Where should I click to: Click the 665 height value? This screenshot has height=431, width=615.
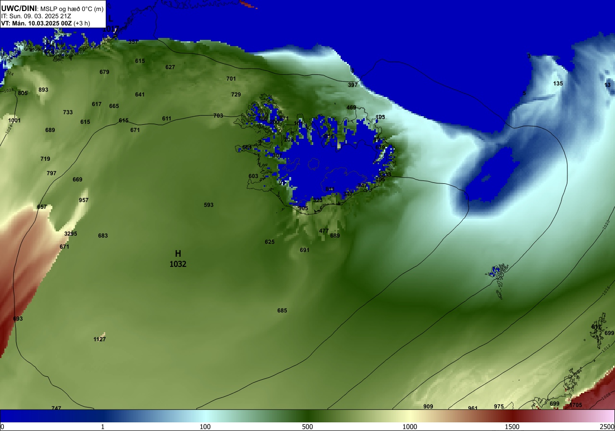point(114,106)
